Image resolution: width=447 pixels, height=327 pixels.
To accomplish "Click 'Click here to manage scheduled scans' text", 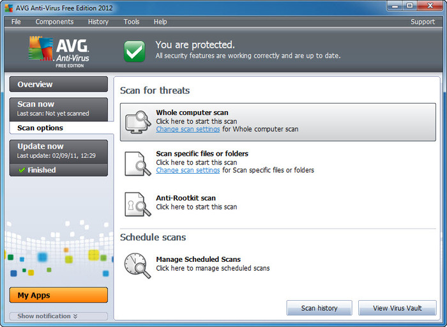I will (213, 268).
